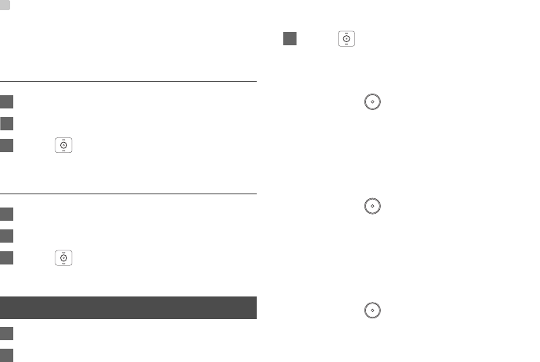Viewport: 540px width, 362px height.
Task: Click the rounded target icon beside the top-right dark square
Action: pos(346,38)
